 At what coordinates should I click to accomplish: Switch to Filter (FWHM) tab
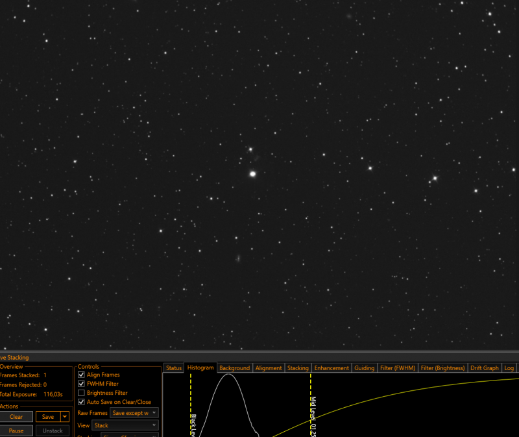tap(398, 368)
